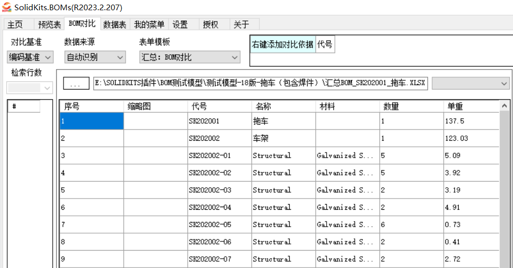The height and width of the screenshot is (268, 513).
Task: Click the 名称 column header
Action: tap(283, 106)
